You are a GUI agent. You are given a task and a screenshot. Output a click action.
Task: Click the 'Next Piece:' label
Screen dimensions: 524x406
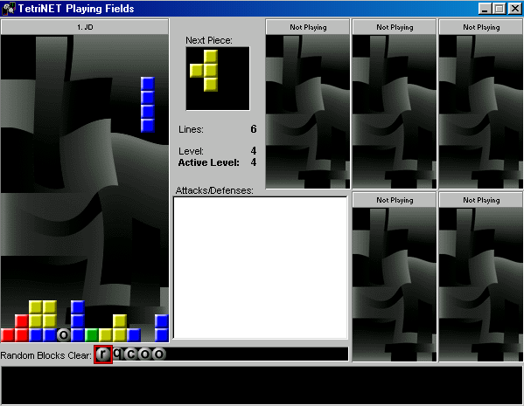point(209,40)
